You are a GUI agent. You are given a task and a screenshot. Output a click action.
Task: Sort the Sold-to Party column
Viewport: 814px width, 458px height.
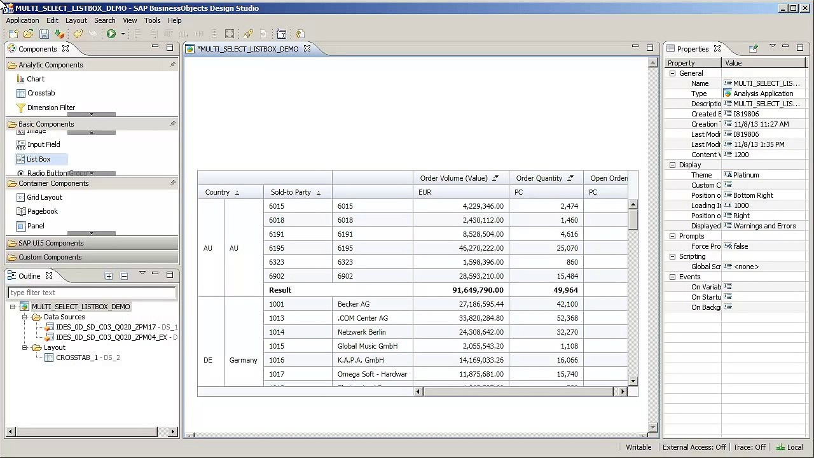click(x=318, y=193)
